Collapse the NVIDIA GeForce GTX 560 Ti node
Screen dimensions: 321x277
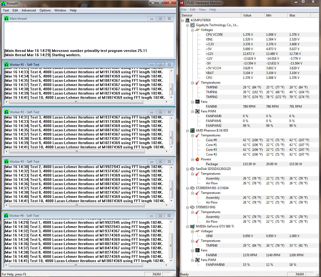tap(188, 227)
